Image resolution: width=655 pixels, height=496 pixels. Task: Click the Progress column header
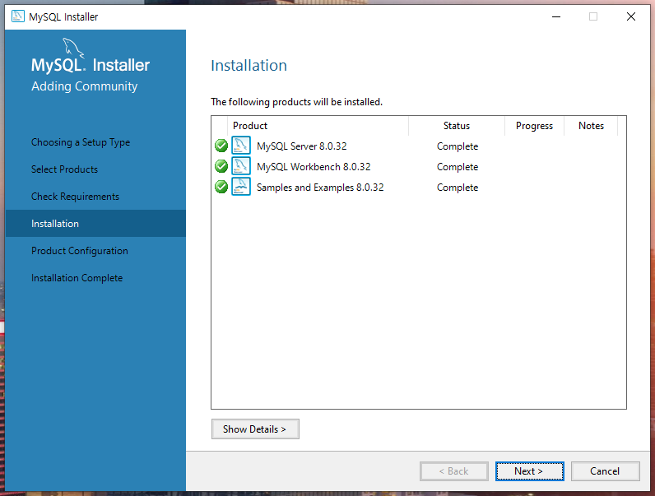(534, 126)
